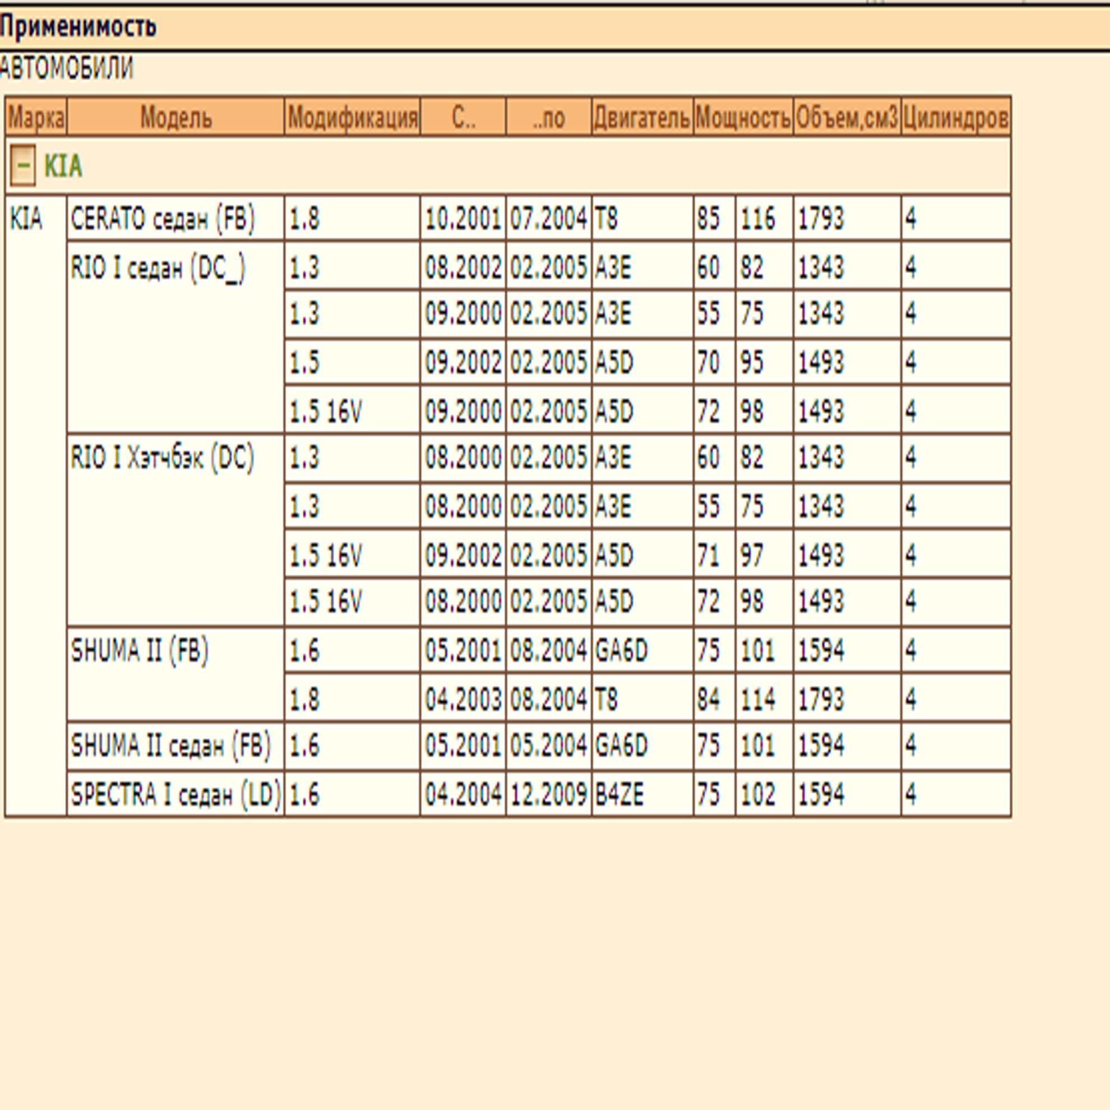Click the 04.2004 start date cell

pos(463,794)
